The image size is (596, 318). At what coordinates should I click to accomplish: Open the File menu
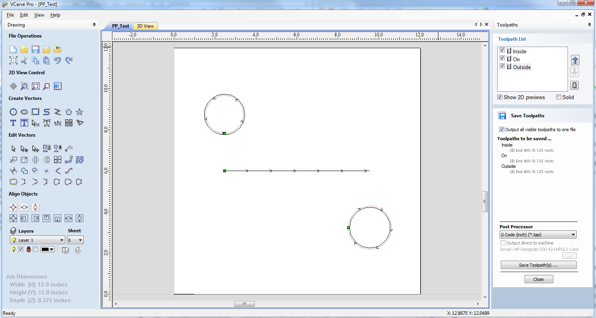pyautogui.click(x=10, y=15)
